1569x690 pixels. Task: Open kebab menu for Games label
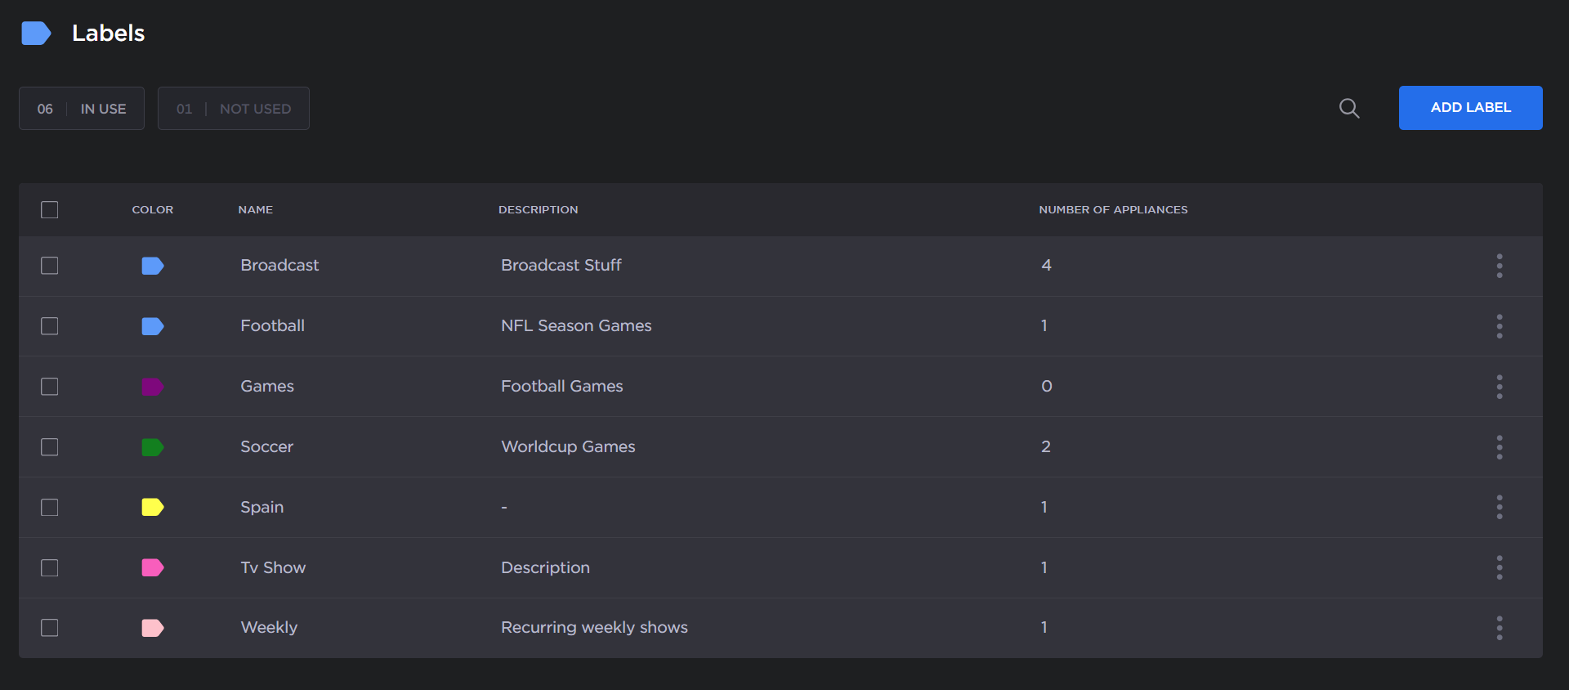[1499, 387]
